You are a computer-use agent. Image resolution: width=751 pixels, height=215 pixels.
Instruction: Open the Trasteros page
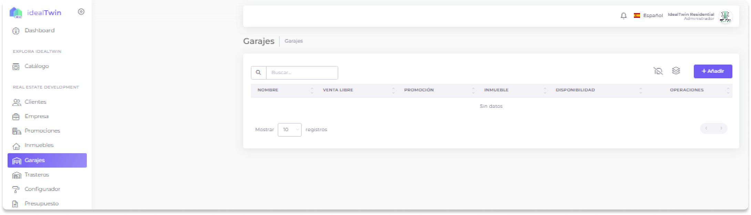pyautogui.click(x=37, y=175)
